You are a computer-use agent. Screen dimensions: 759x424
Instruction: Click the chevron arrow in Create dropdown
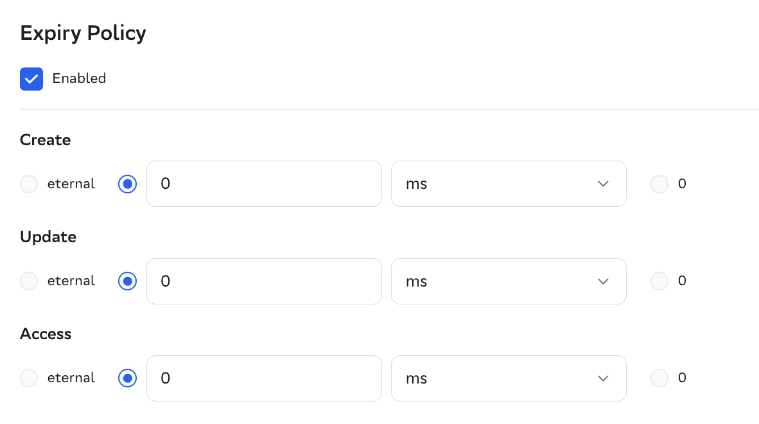point(603,184)
